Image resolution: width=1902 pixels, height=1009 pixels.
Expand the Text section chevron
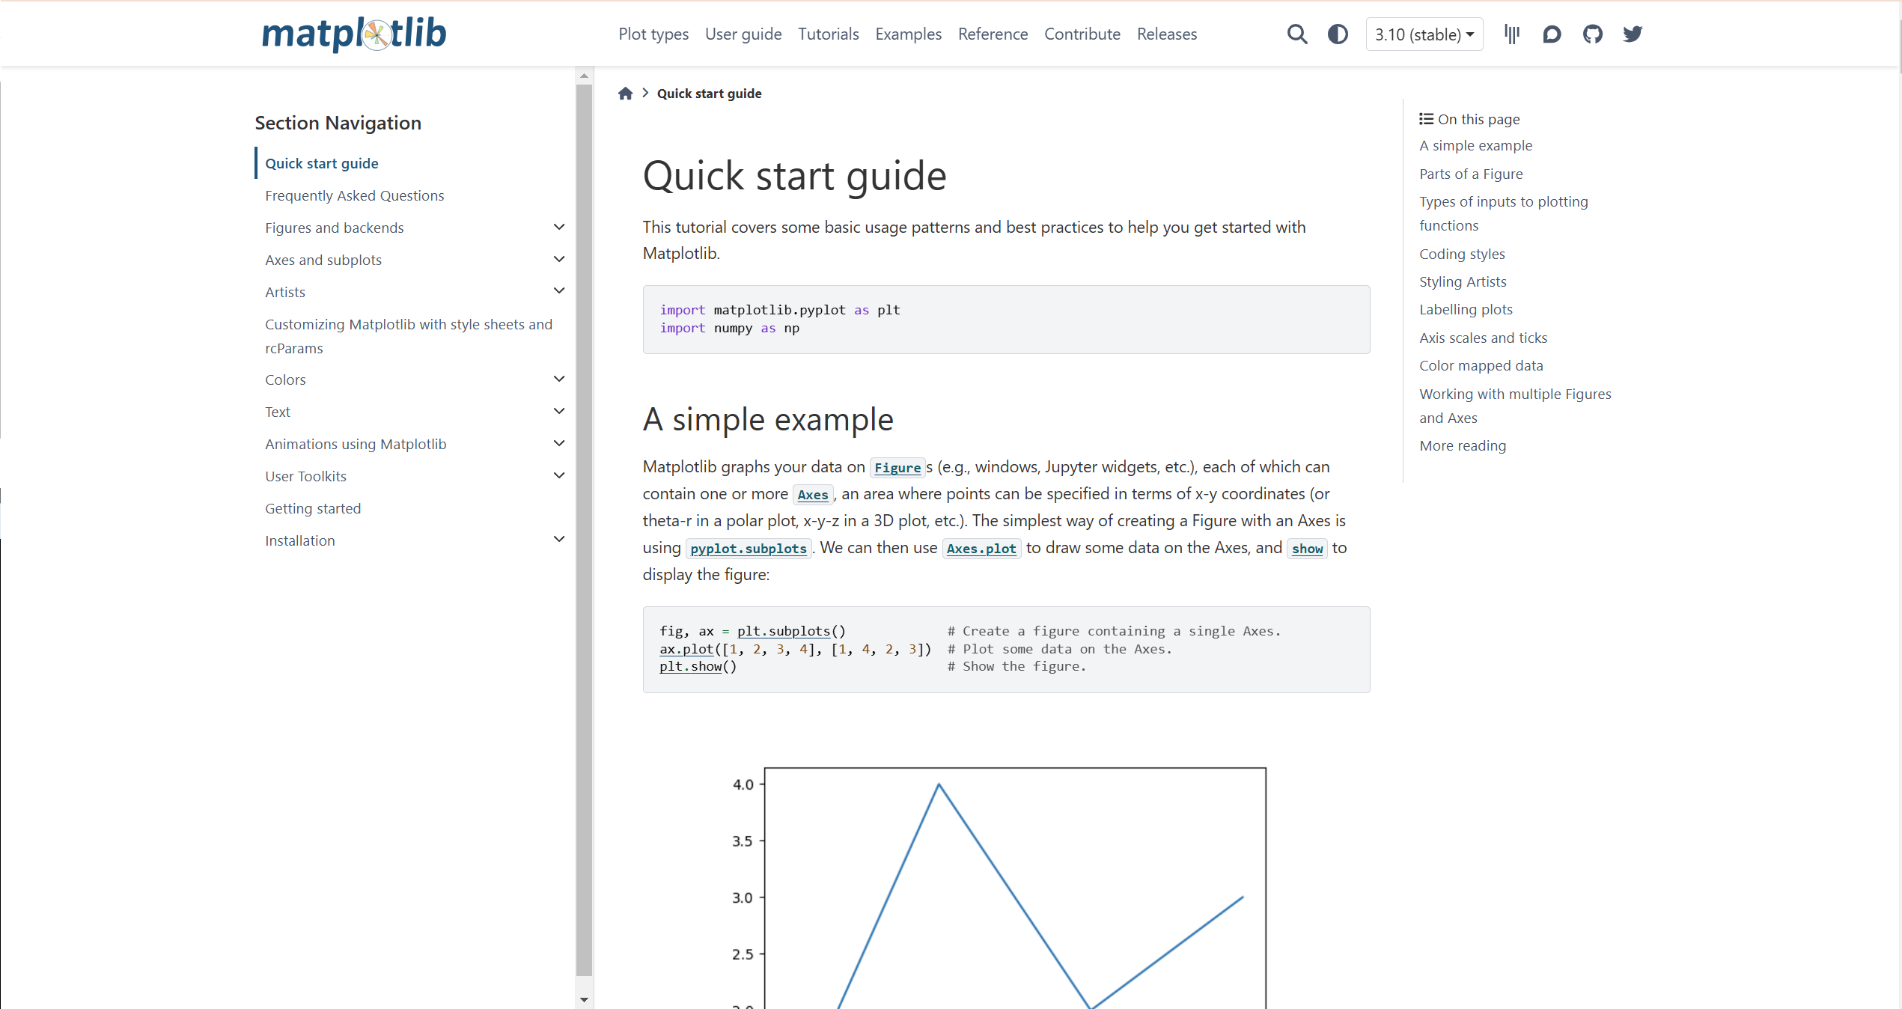559,411
